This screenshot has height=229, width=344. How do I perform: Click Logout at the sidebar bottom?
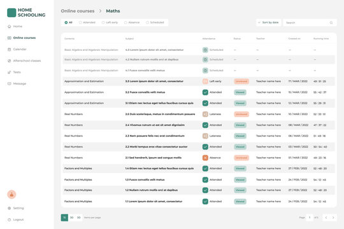(x=15, y=219)
